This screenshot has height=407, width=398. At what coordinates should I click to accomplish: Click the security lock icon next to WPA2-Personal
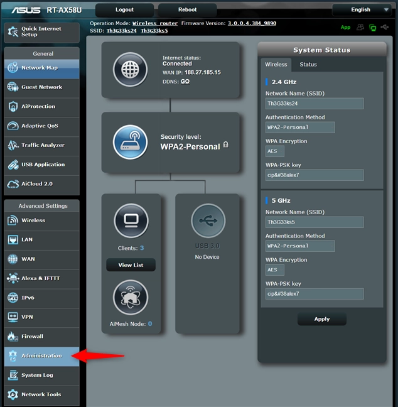click(x=226, y=144)
